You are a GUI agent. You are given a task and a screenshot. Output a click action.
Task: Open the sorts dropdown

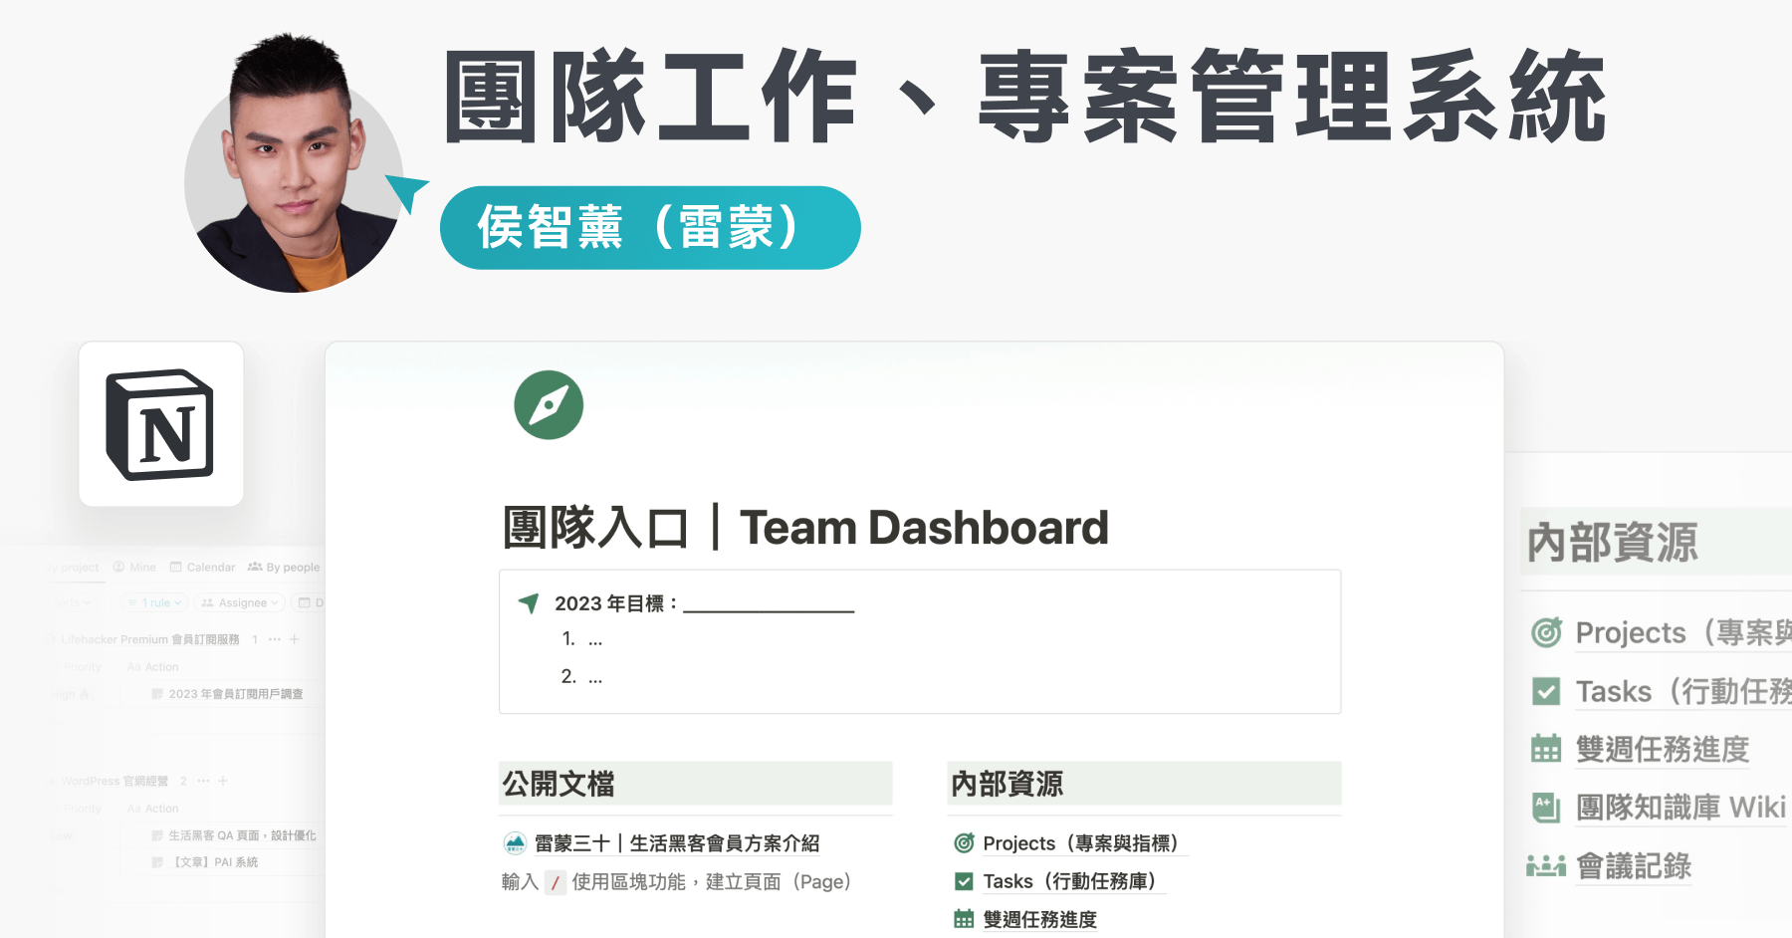pos(68,601)
